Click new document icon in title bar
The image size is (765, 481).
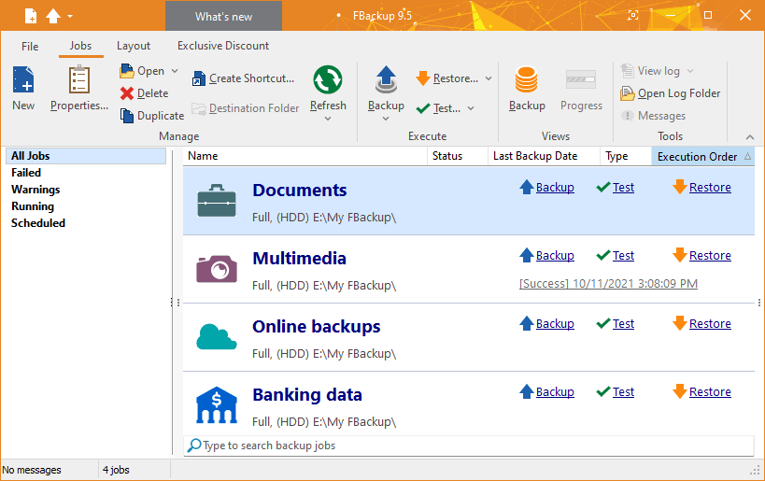31,16
